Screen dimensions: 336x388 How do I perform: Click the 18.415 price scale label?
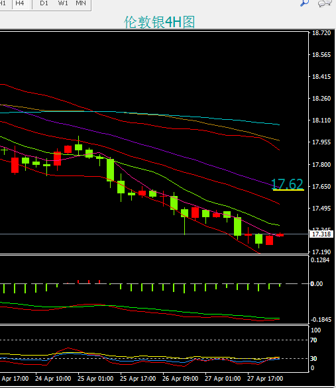[321, 76]
